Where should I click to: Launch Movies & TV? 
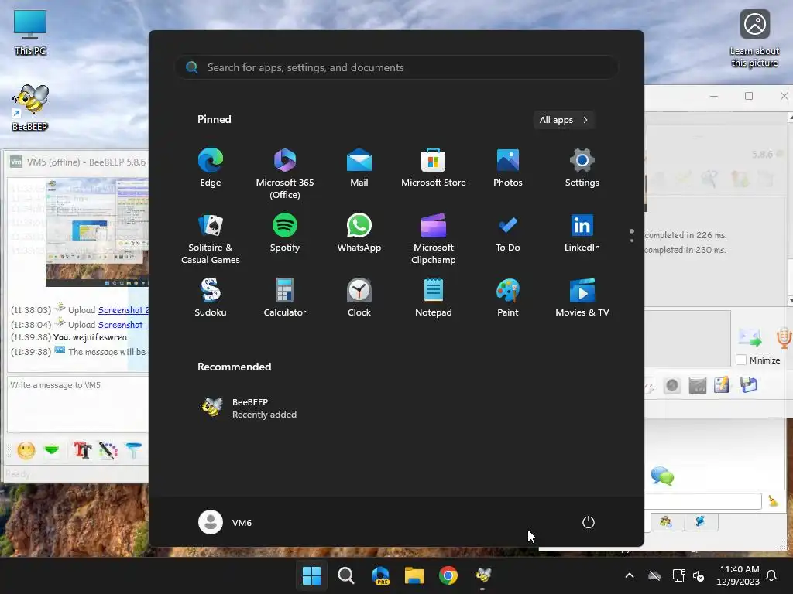click(x=582, y=298)
